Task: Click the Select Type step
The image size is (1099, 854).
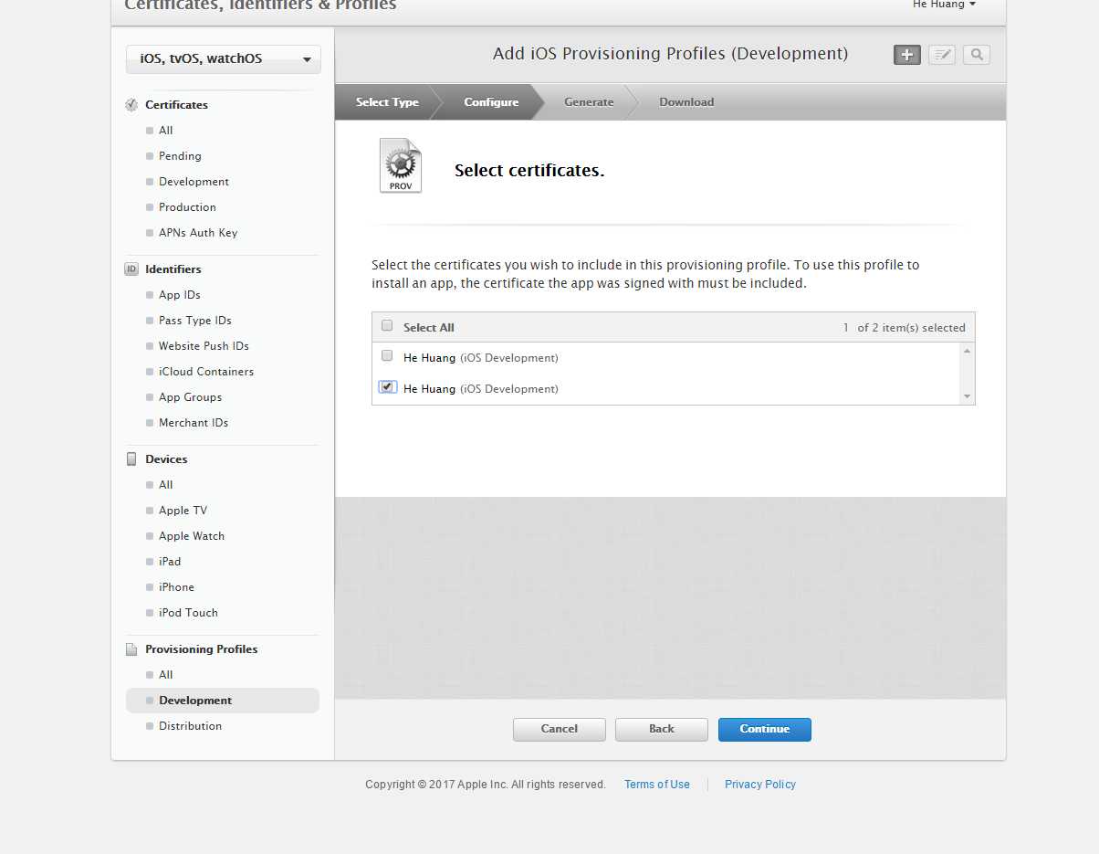Action: pos(387,102)
